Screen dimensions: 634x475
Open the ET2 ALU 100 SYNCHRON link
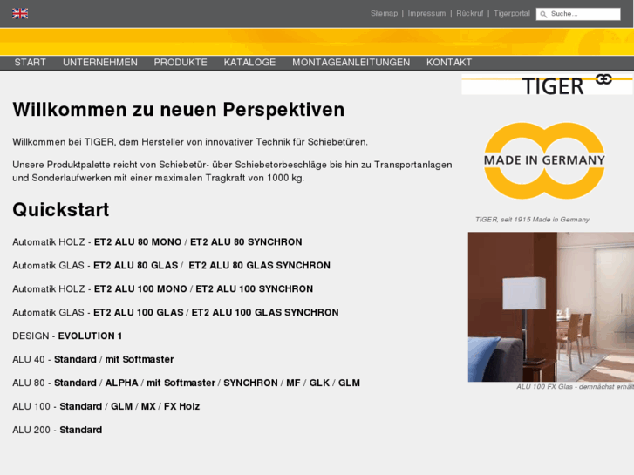[x=255, y=289]
